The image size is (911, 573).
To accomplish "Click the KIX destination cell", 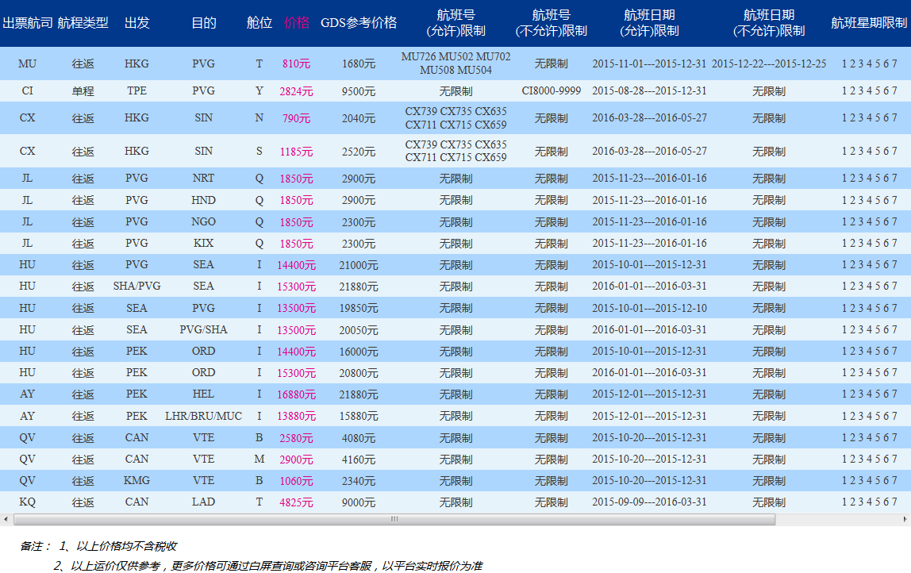I will pyautogui.click(x=203, y=243).
